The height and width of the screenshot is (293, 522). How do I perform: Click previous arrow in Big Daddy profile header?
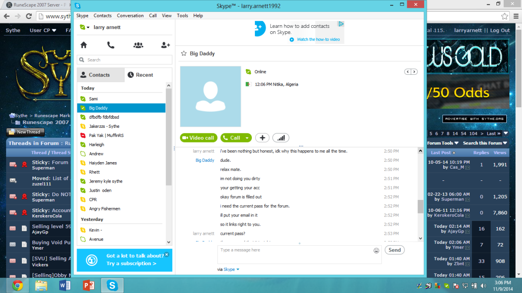click(x=408, y=72)
